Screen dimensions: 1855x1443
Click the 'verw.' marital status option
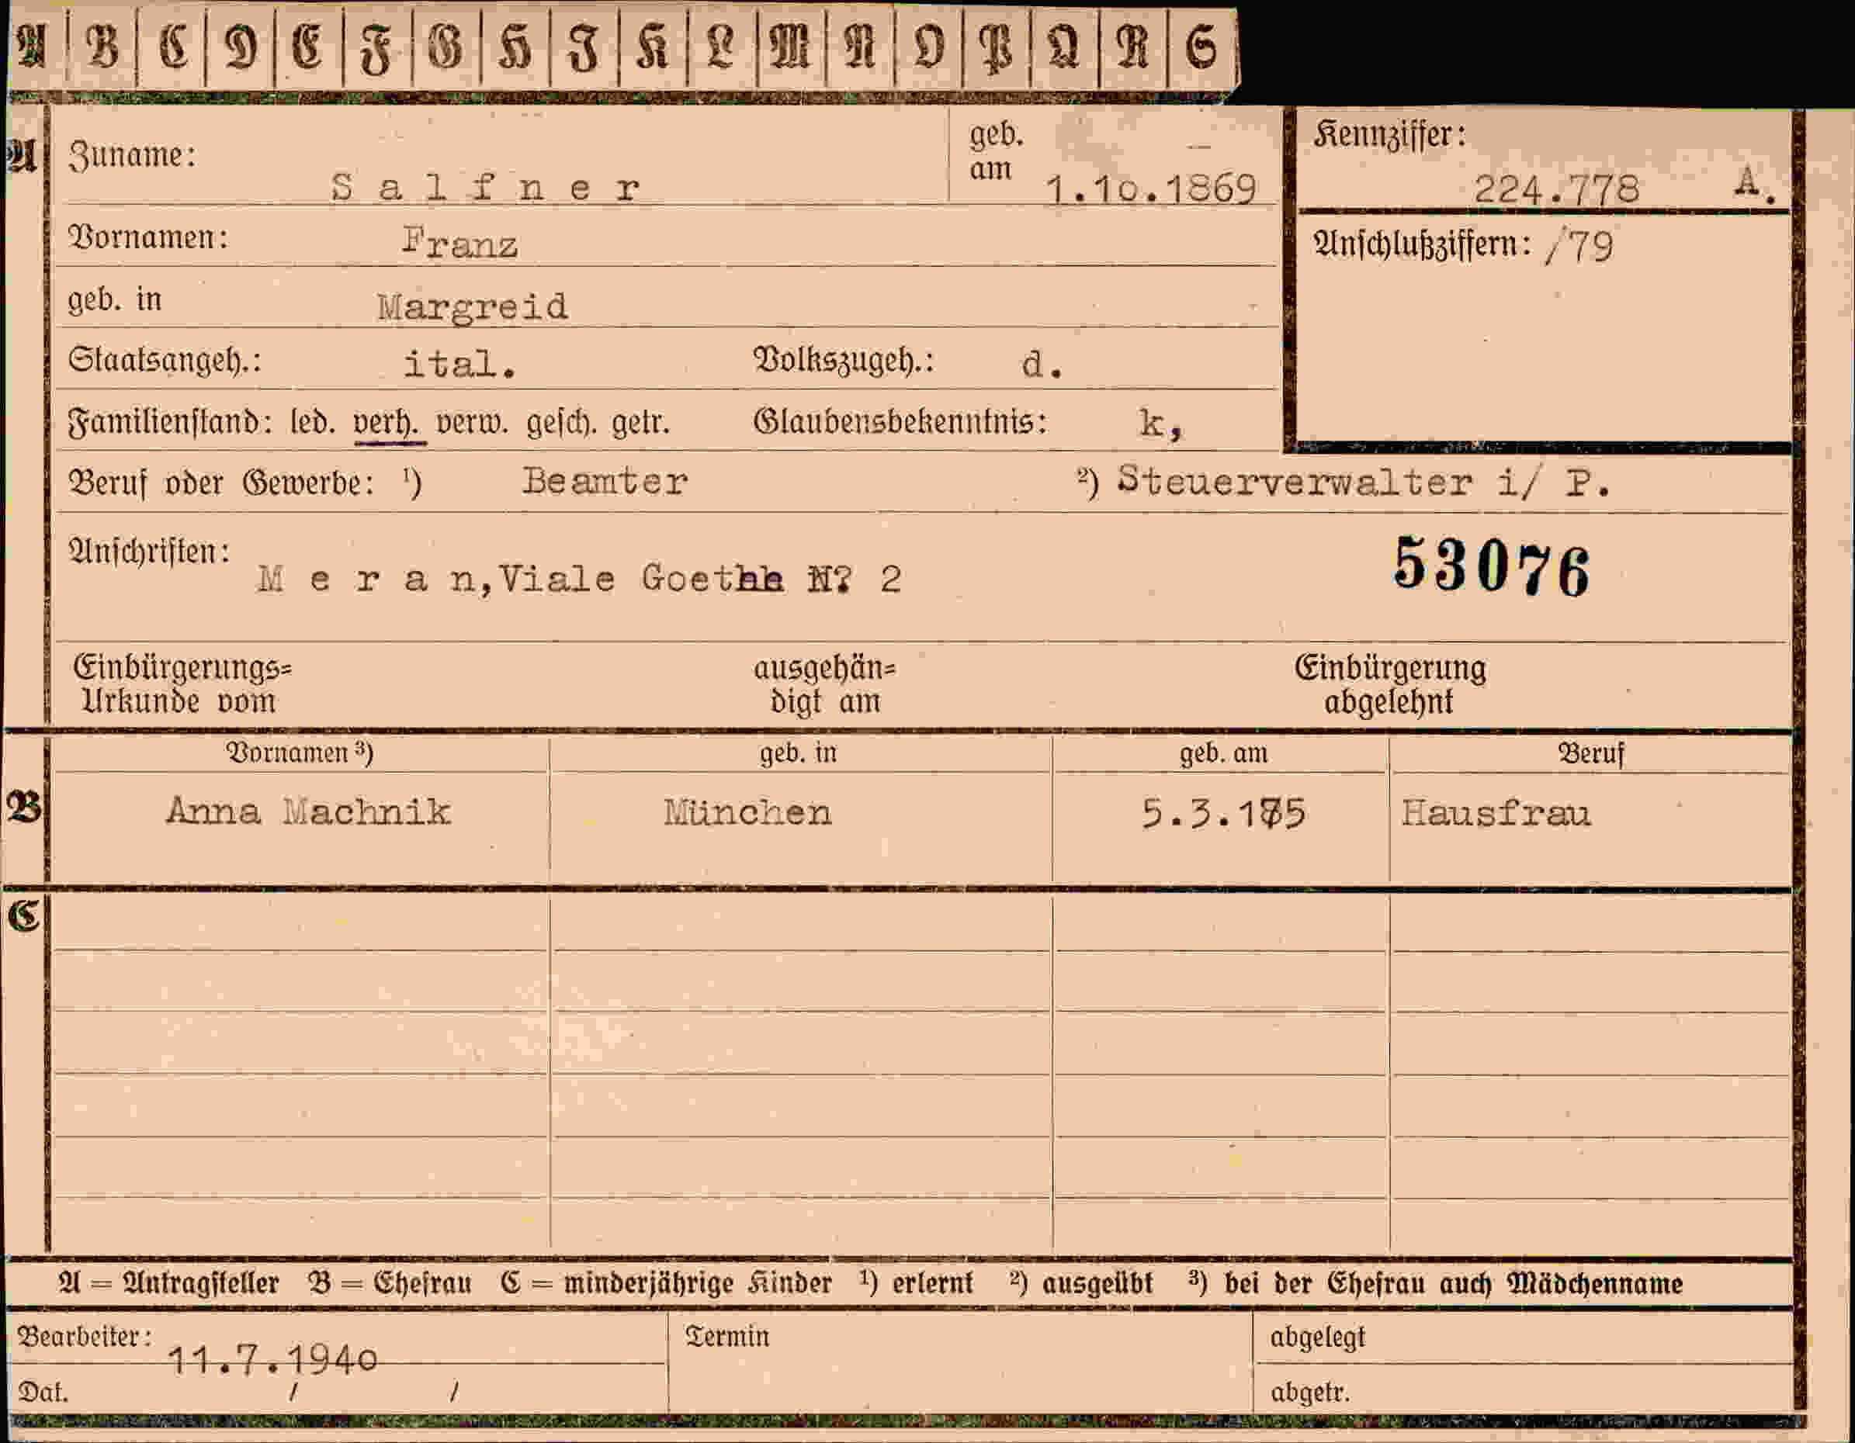coord(473,422)
